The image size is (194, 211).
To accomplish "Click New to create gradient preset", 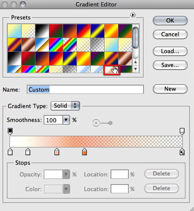I will [x=170, y=89].
